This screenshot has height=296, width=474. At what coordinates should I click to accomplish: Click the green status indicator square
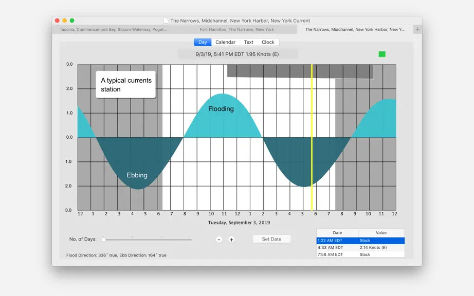pyautogui.click(x=382, y=54)
